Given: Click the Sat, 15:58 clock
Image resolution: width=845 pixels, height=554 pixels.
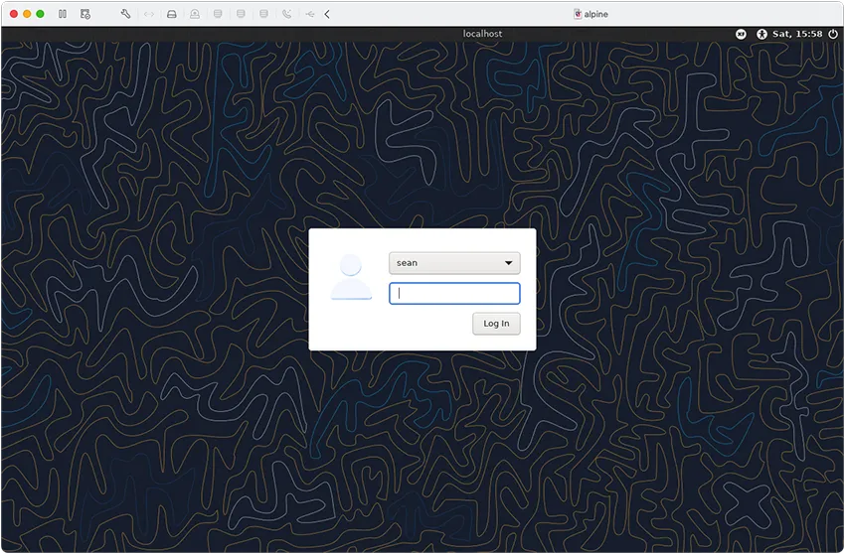Looking at the screenshot, I should [797, 34].
